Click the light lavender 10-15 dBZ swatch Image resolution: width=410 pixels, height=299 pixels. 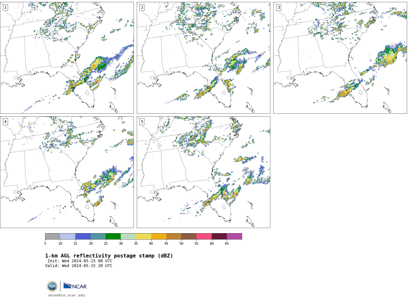coord(68,236)
